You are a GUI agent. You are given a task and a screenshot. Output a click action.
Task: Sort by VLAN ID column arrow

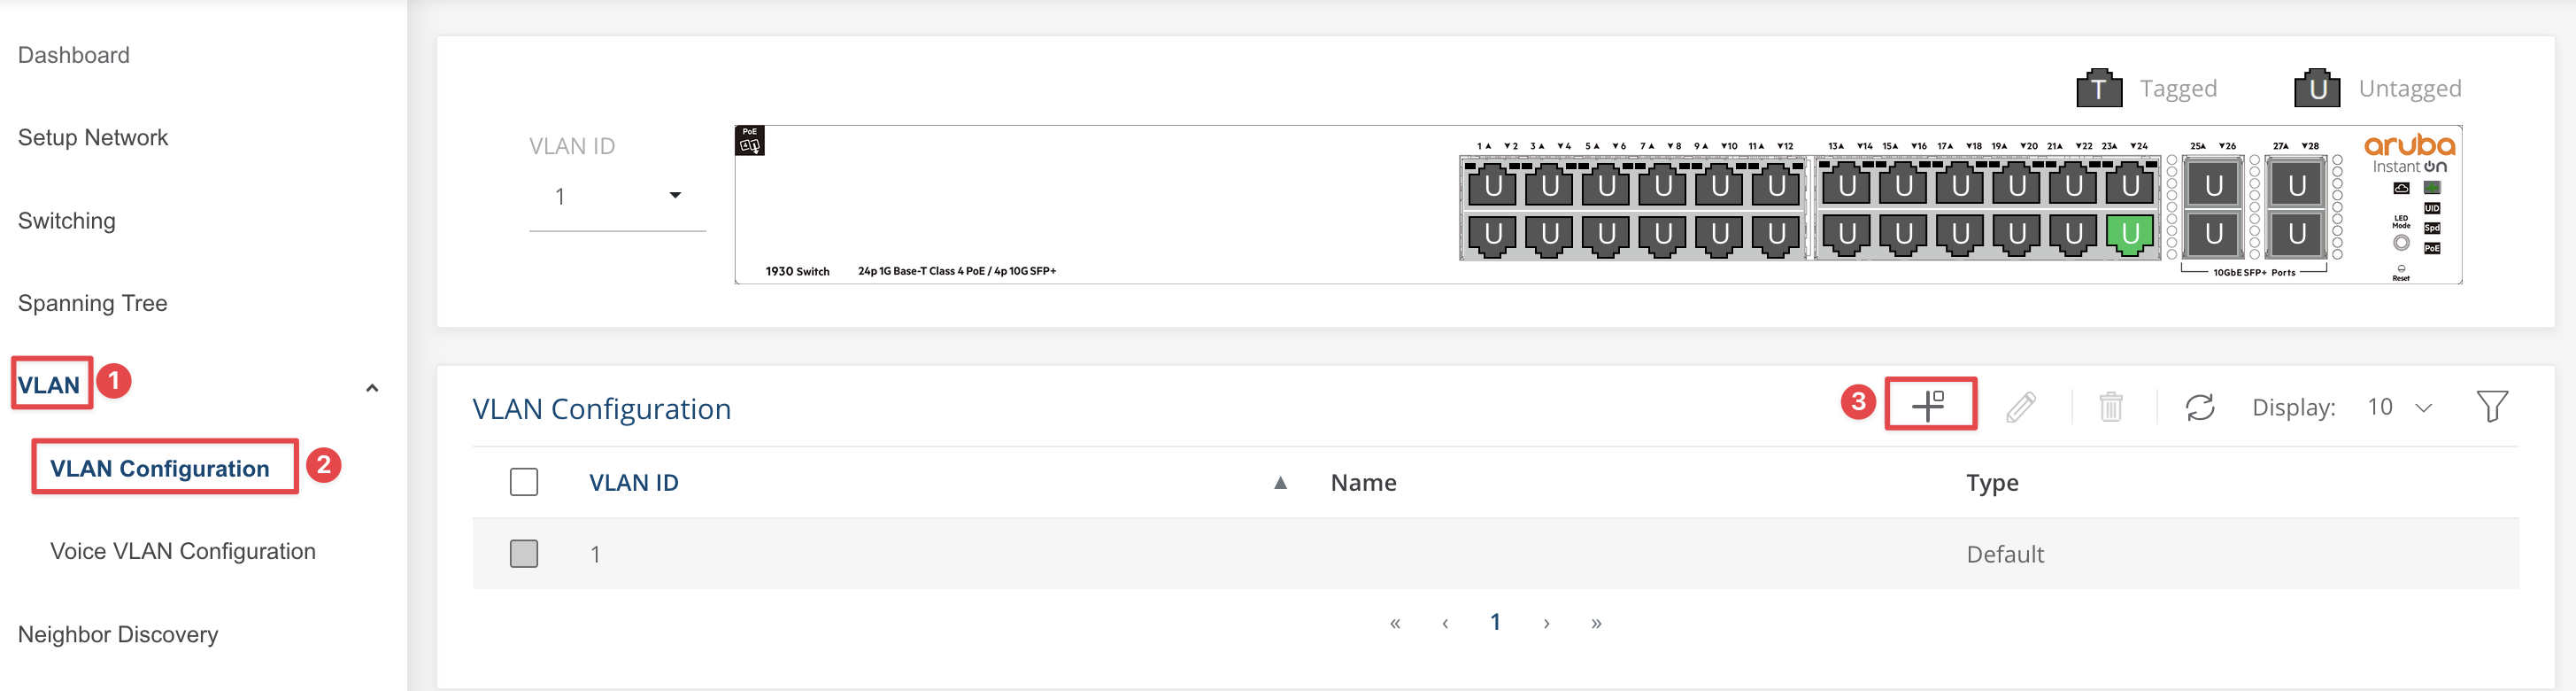1280,483
